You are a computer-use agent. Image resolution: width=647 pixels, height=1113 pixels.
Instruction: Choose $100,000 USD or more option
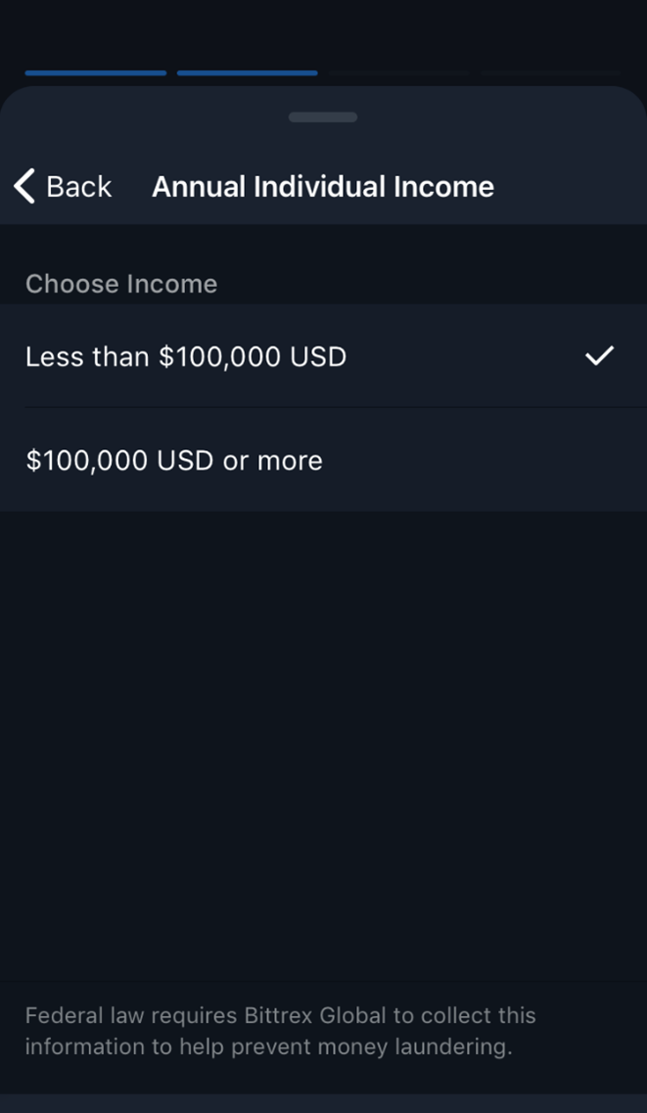coord(323,460)
